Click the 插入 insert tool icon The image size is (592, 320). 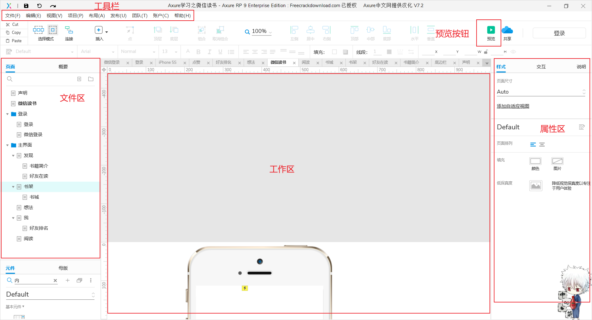98,30
